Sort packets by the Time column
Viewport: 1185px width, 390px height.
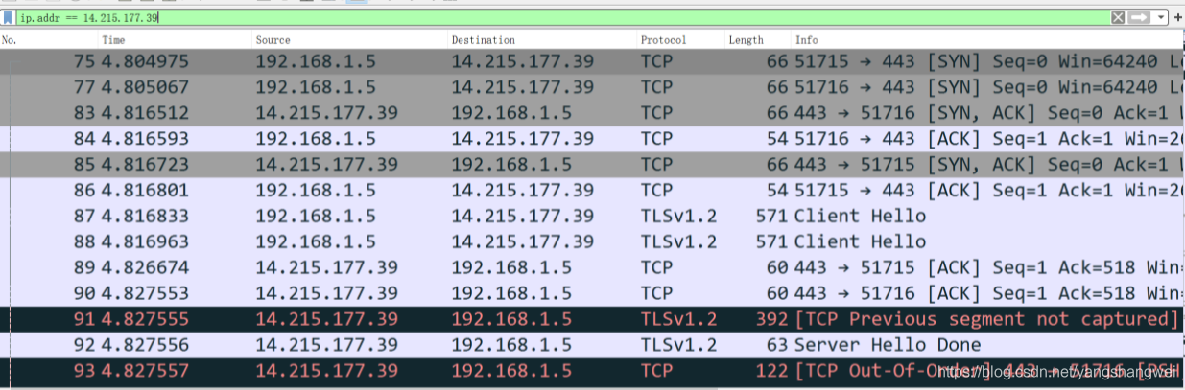tap(176, 40)
